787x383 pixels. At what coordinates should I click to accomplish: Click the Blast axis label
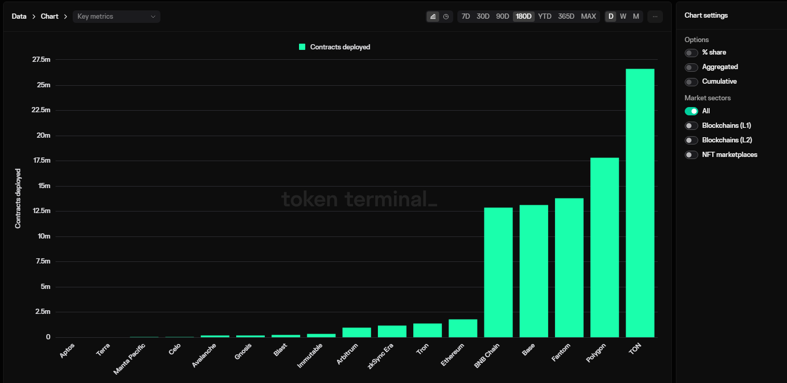(x=280, y=349)
